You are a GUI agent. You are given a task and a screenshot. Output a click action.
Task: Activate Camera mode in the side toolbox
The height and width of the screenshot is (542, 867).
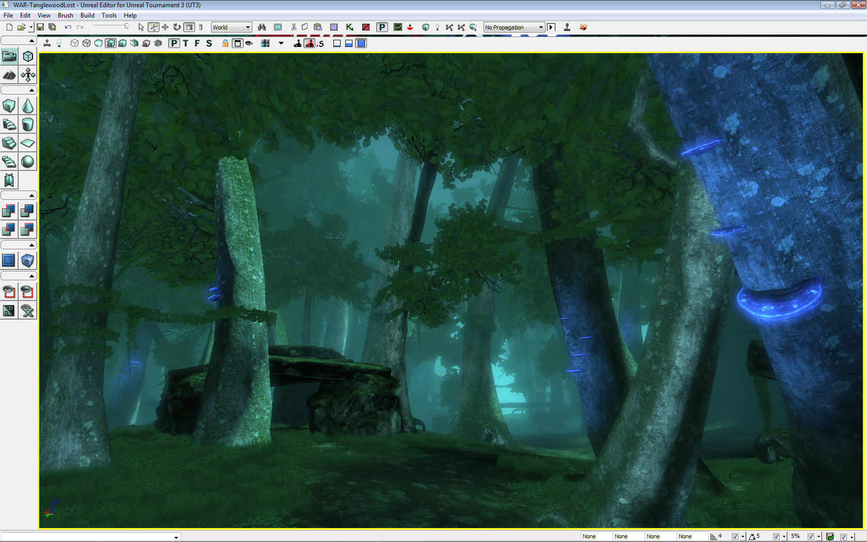point(9,57)
